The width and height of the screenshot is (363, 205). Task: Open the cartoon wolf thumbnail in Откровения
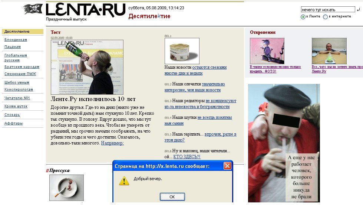(x=267, y=51)
